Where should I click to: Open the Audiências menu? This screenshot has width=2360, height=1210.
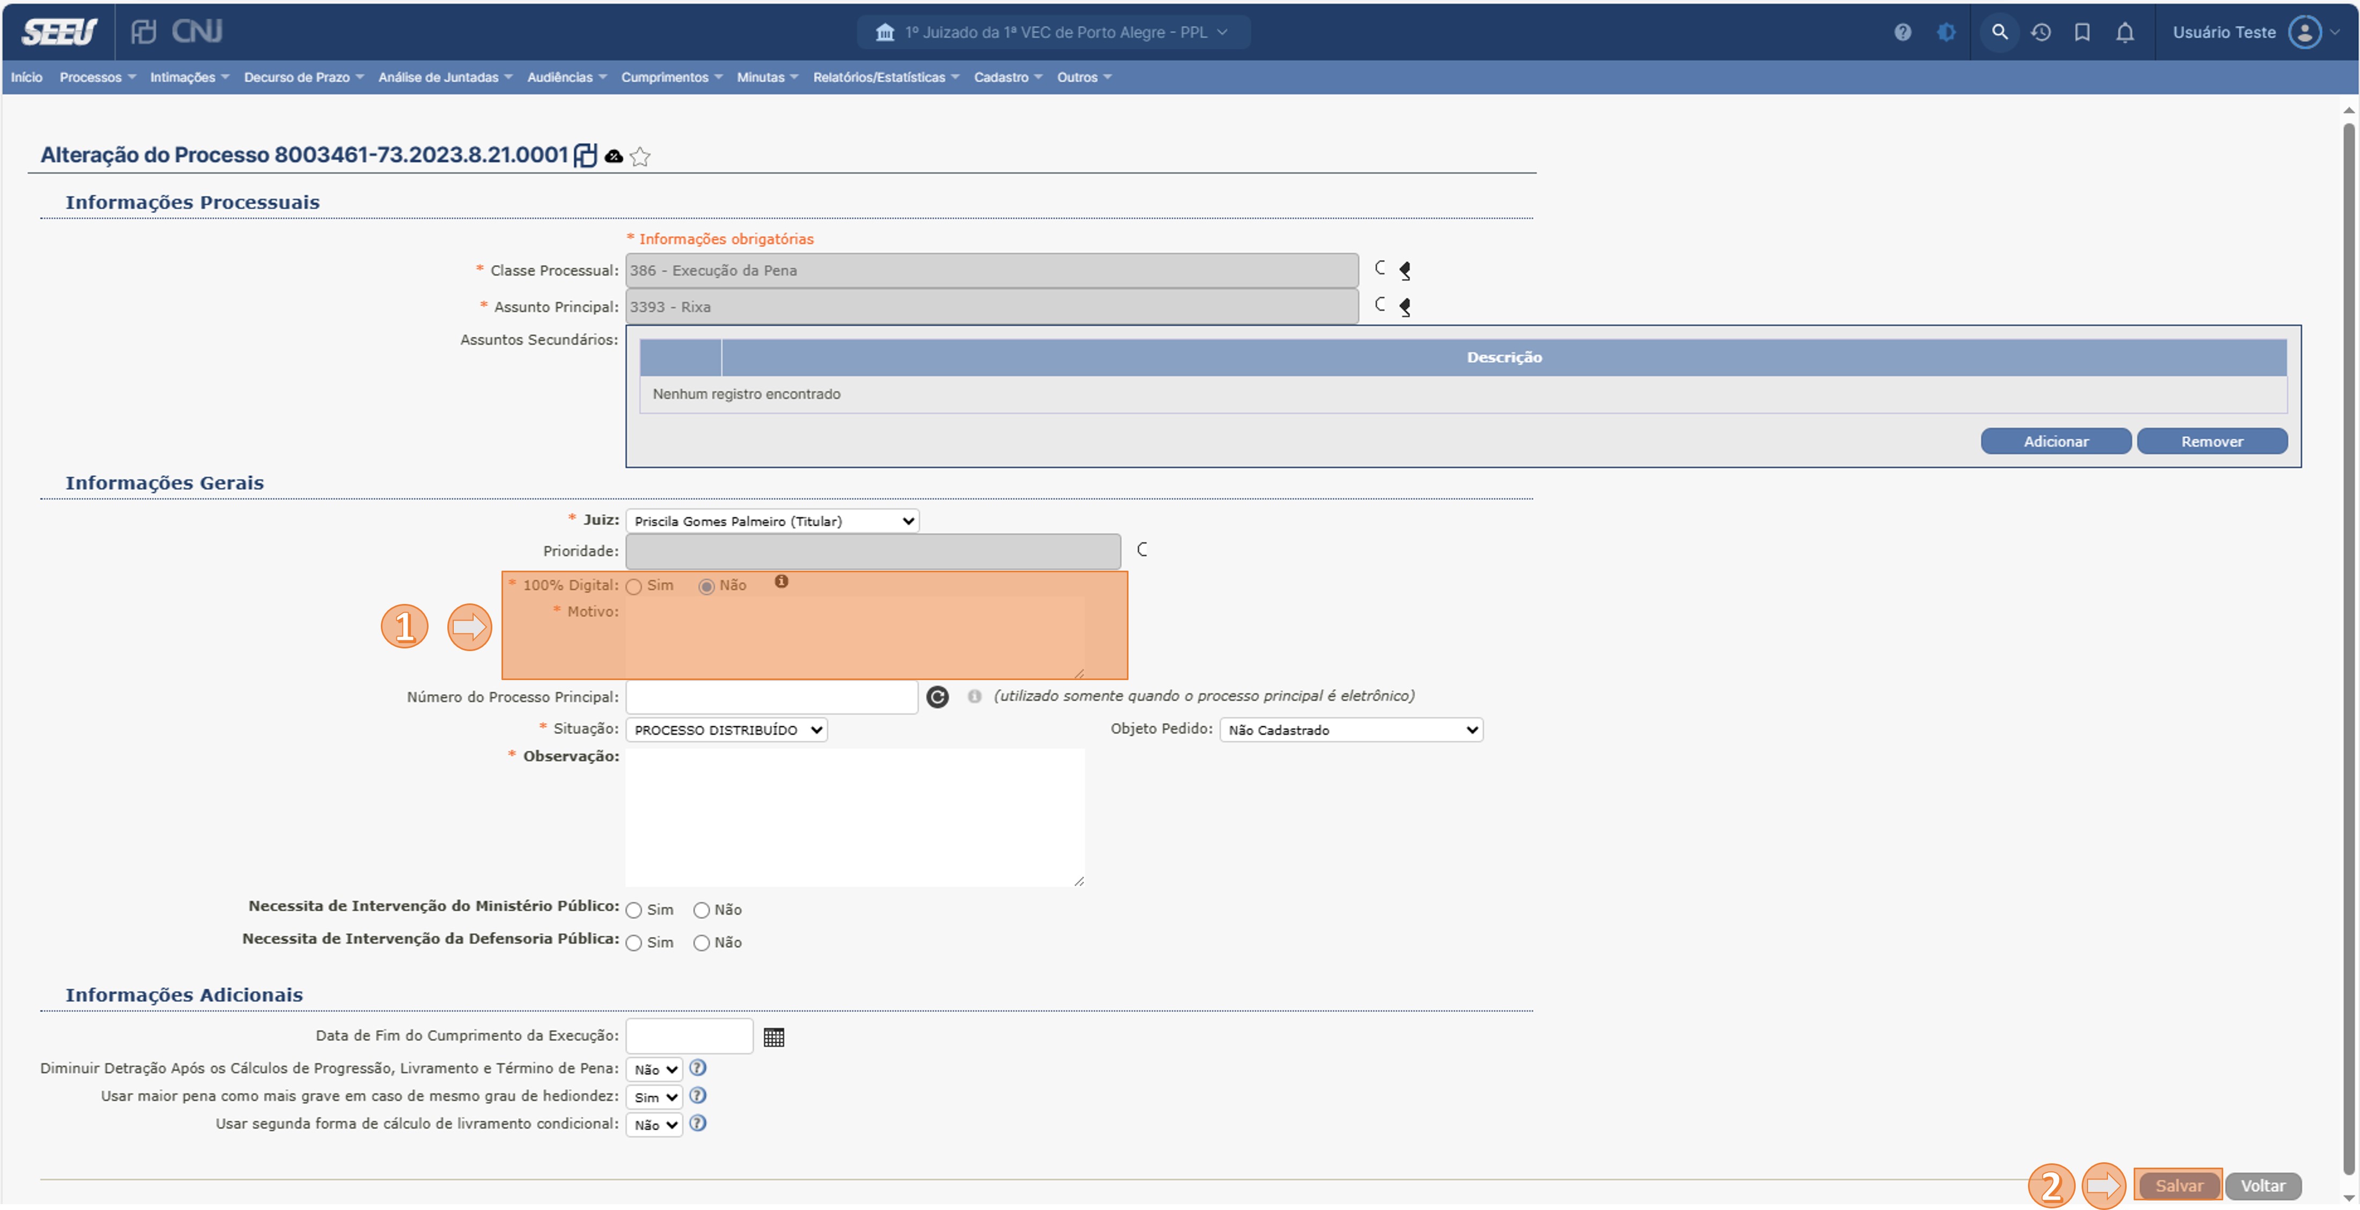pyautogui.click(x=567, y=78)
